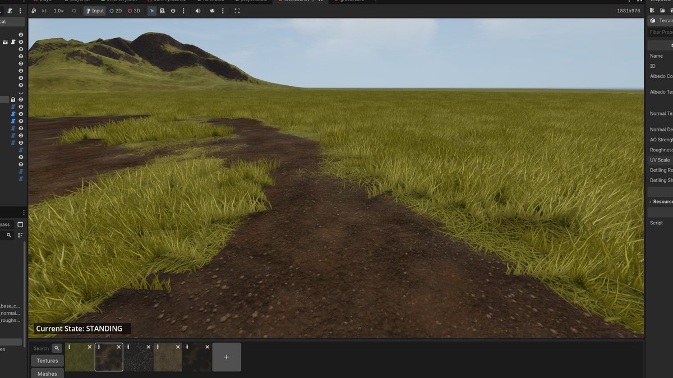Click the Name property label in Inspector

click(x=656, y=56)
